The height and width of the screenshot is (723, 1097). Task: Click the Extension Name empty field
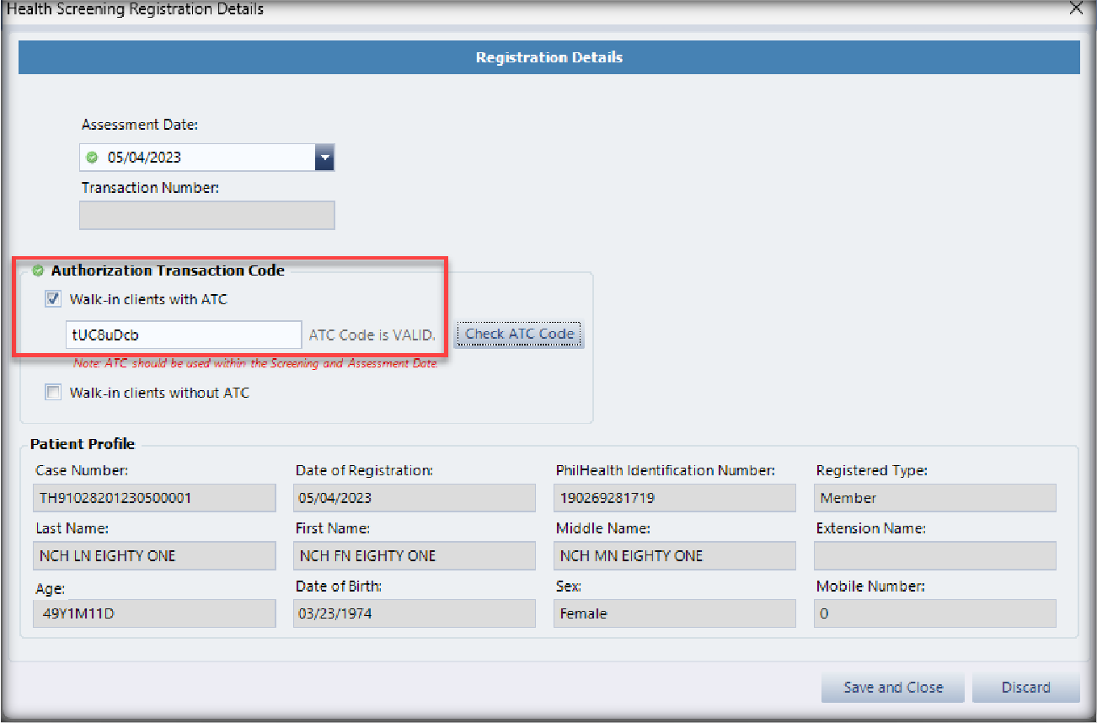point(934,556)
